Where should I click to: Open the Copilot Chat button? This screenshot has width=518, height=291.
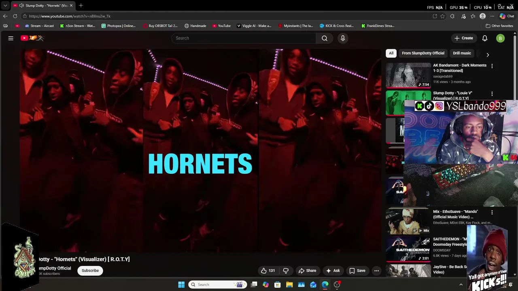(507, 16)
